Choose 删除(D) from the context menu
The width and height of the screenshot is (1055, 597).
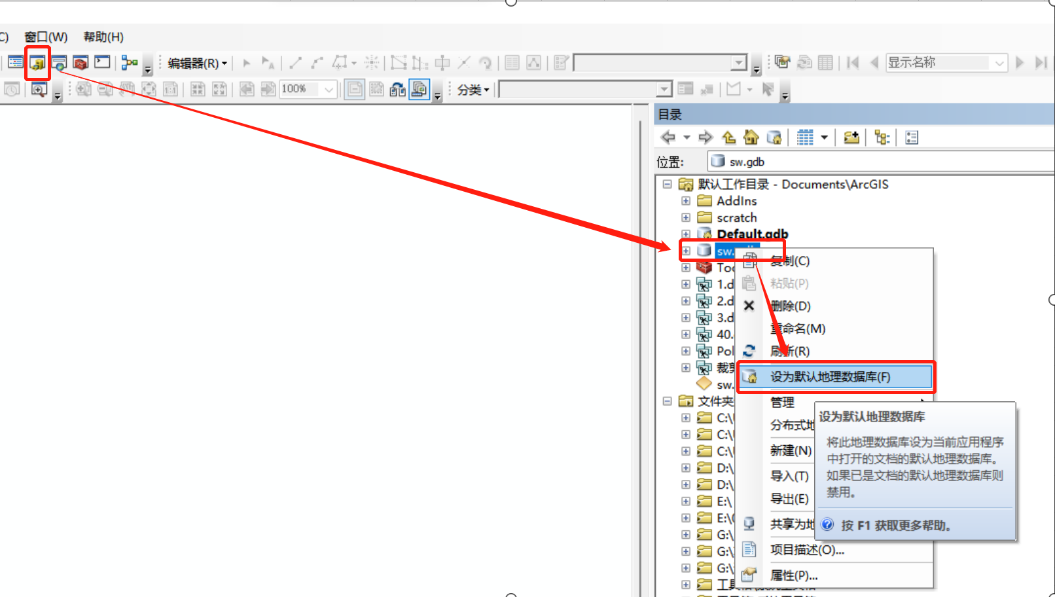point(835,306)
